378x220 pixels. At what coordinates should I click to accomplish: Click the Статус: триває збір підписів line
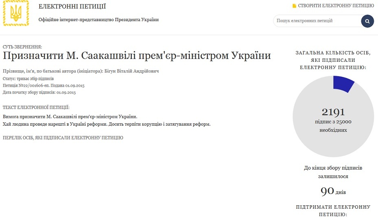click(28, 78)
